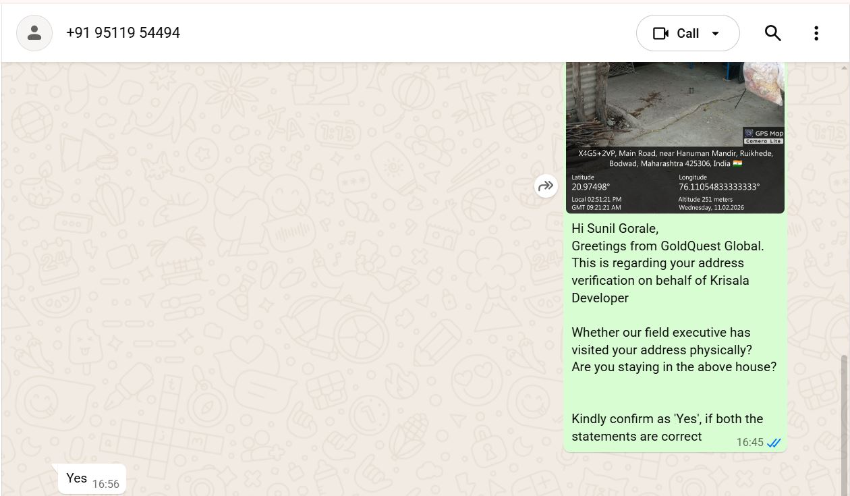
Task: Open the three-dot chat menu
Action: 816,33
